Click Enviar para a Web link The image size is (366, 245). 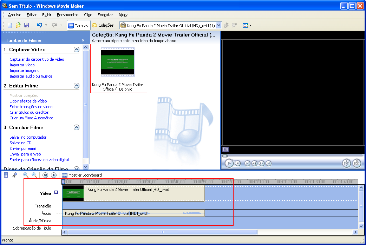click(25, 154)
